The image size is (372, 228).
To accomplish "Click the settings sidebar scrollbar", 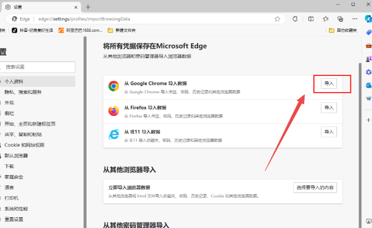I will click(x=85, y=132).
